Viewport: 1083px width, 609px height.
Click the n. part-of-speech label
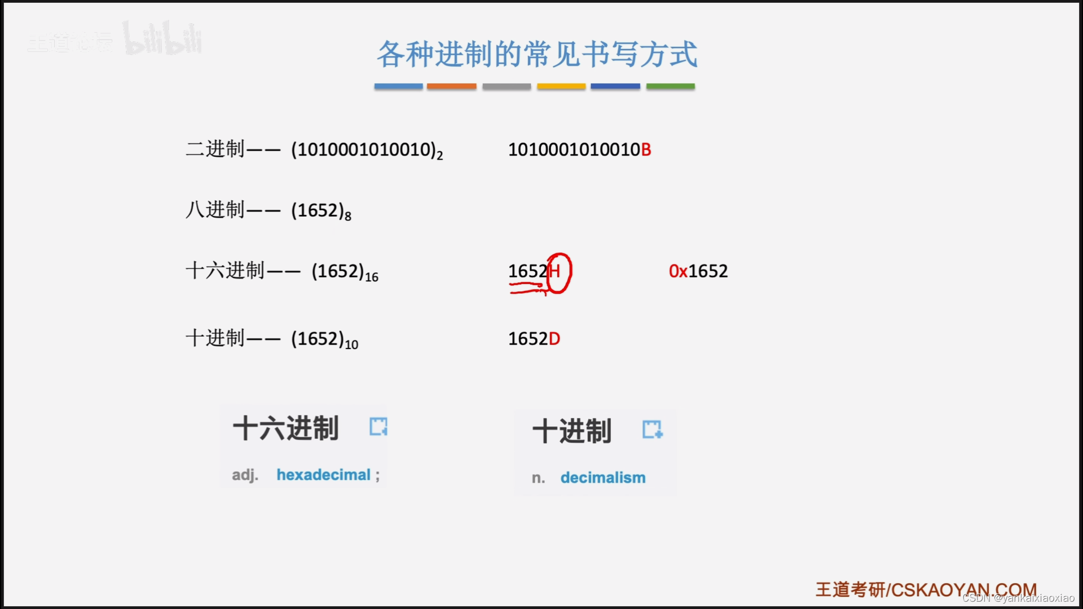click(x=539, y=478)
